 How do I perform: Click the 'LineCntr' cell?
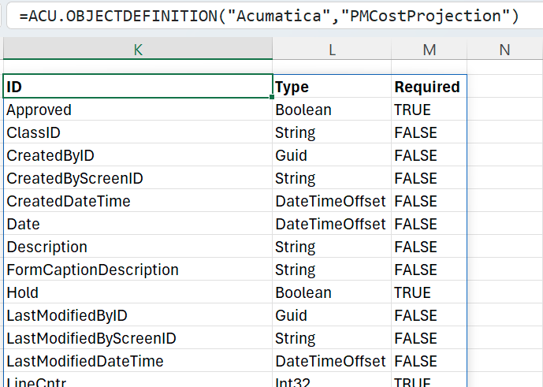[138, 380]
